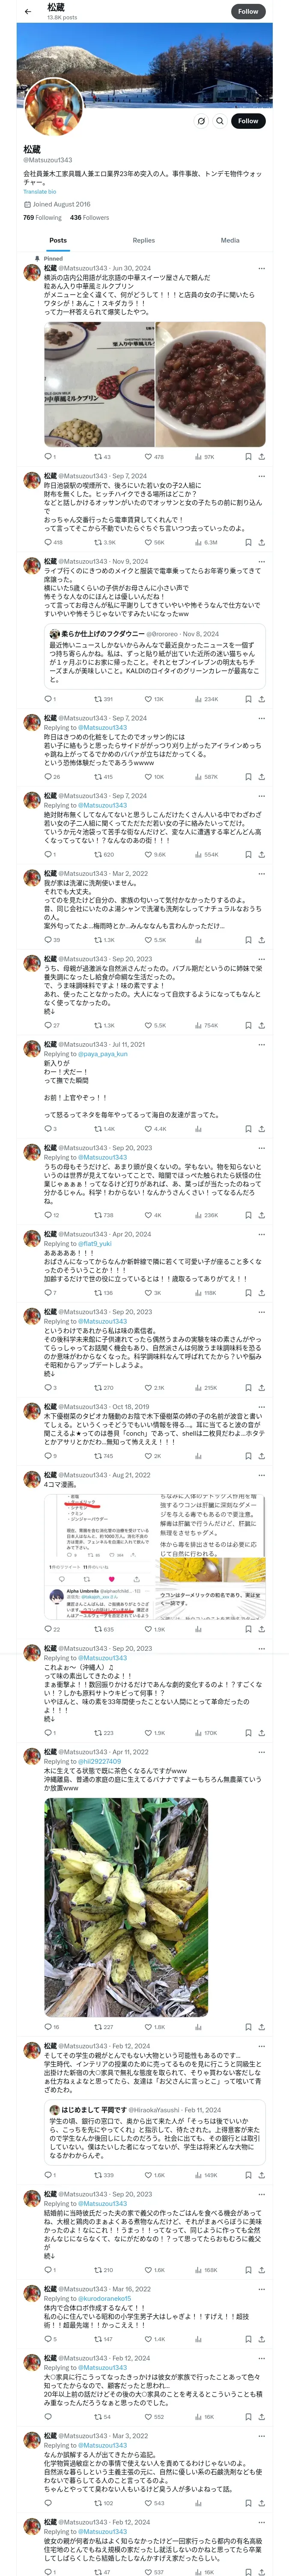Expand options menu on Apr 11, 2022 post
Image resolution: width=289 pixels, height=2576 pixels.
262,1753
